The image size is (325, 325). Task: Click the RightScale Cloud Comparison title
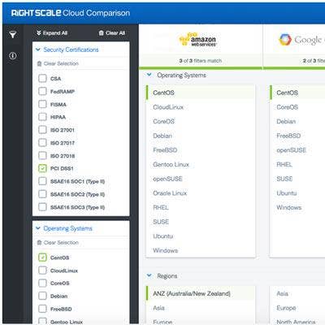(x=71, y=13)
